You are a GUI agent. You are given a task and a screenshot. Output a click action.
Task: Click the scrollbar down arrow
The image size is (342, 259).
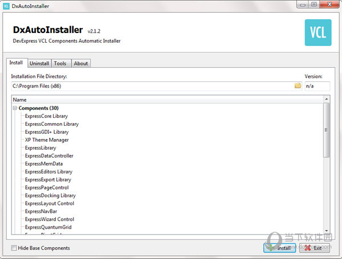click(327, 231)
